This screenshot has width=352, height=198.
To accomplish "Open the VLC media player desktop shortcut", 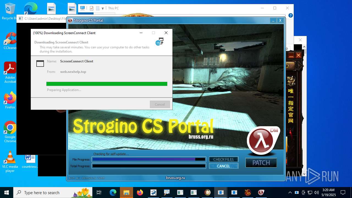I will [10, 162].
